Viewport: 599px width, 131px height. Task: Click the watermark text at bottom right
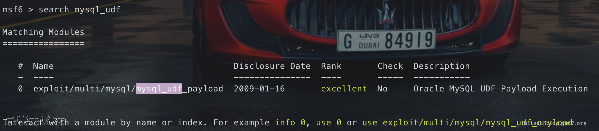point(555,123)
